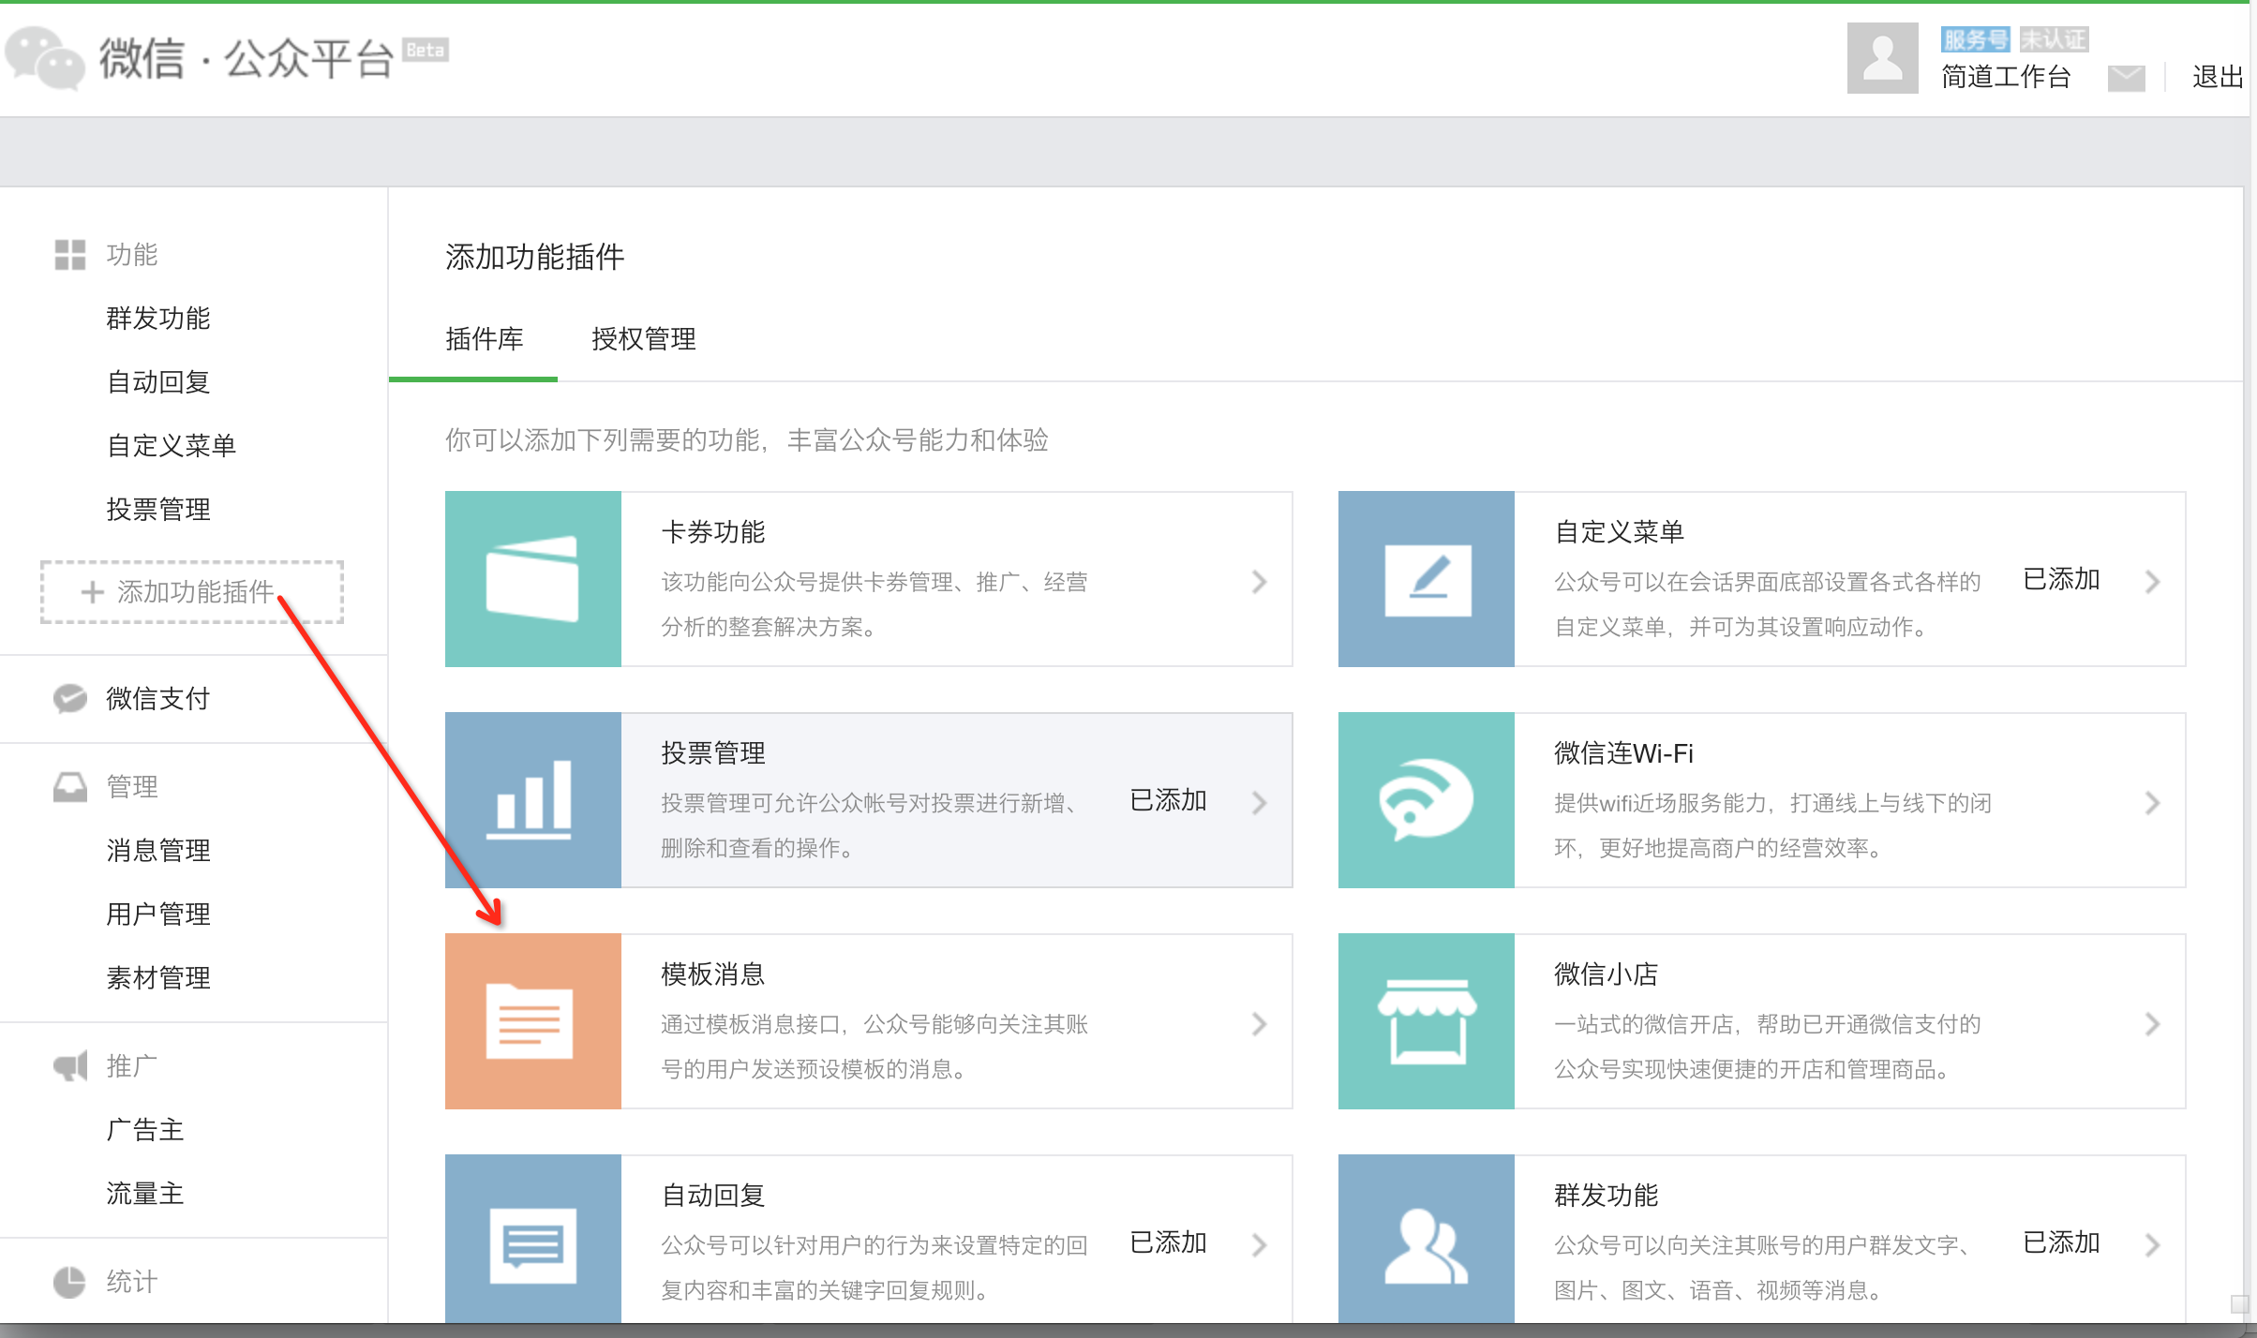Open the mail envelope icon in header

pos(2126,78)
